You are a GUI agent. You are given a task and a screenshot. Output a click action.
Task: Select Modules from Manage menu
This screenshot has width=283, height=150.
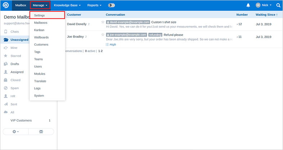[40, 74]
